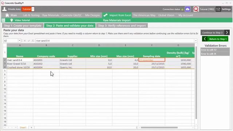Screen dimensions: 233x131
Task: Select validation error in cell F2
Action: click(215, 50)
